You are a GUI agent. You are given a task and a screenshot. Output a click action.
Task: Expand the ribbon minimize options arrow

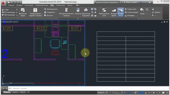[x=79, y=5]
